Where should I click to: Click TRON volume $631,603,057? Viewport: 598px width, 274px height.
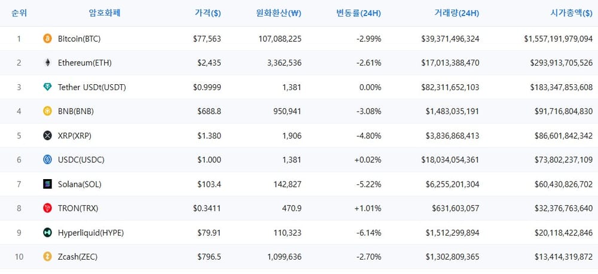point(456,208)
